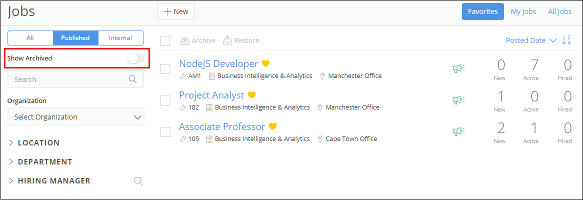
Task: Click the search magnifier in Hiring Manager
Action: (138, 181)
